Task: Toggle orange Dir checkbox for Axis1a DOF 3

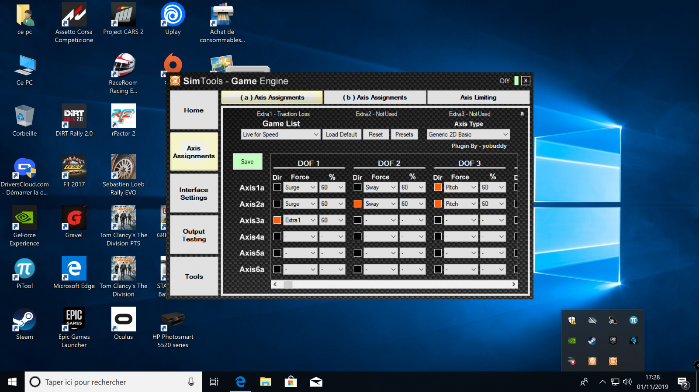Action: pos(438,187)
